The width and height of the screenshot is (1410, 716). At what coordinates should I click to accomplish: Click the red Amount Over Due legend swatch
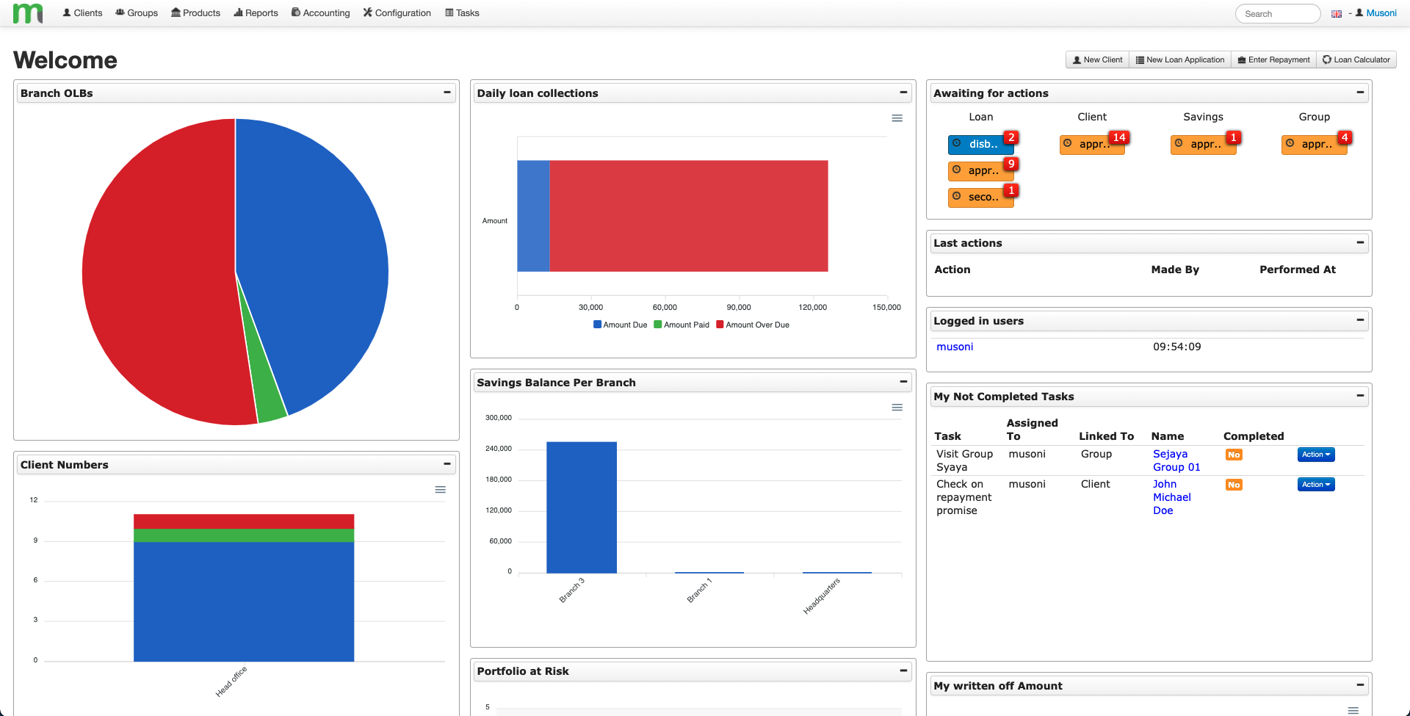pos(721,325)
